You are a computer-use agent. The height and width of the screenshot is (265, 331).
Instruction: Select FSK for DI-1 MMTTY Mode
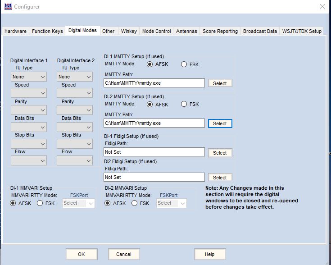184,64
